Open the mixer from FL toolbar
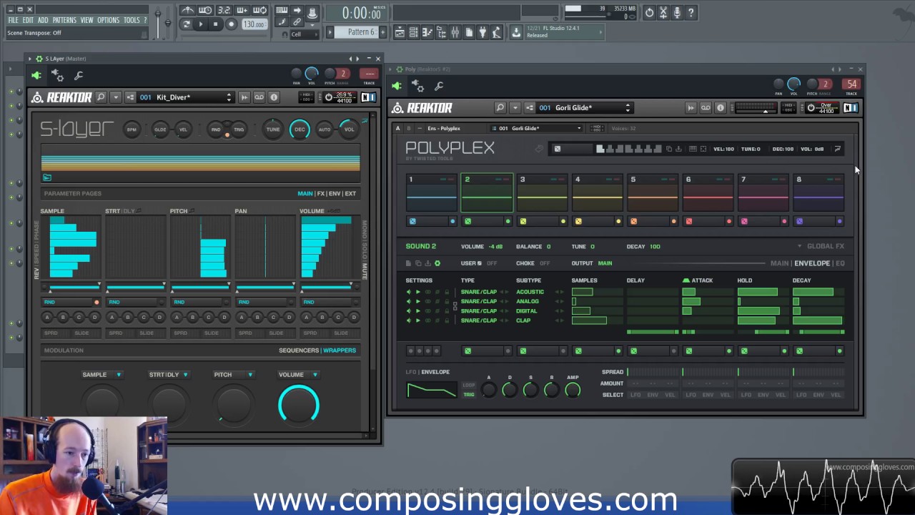This screenshot has width=915, height=515. point(455,32)
